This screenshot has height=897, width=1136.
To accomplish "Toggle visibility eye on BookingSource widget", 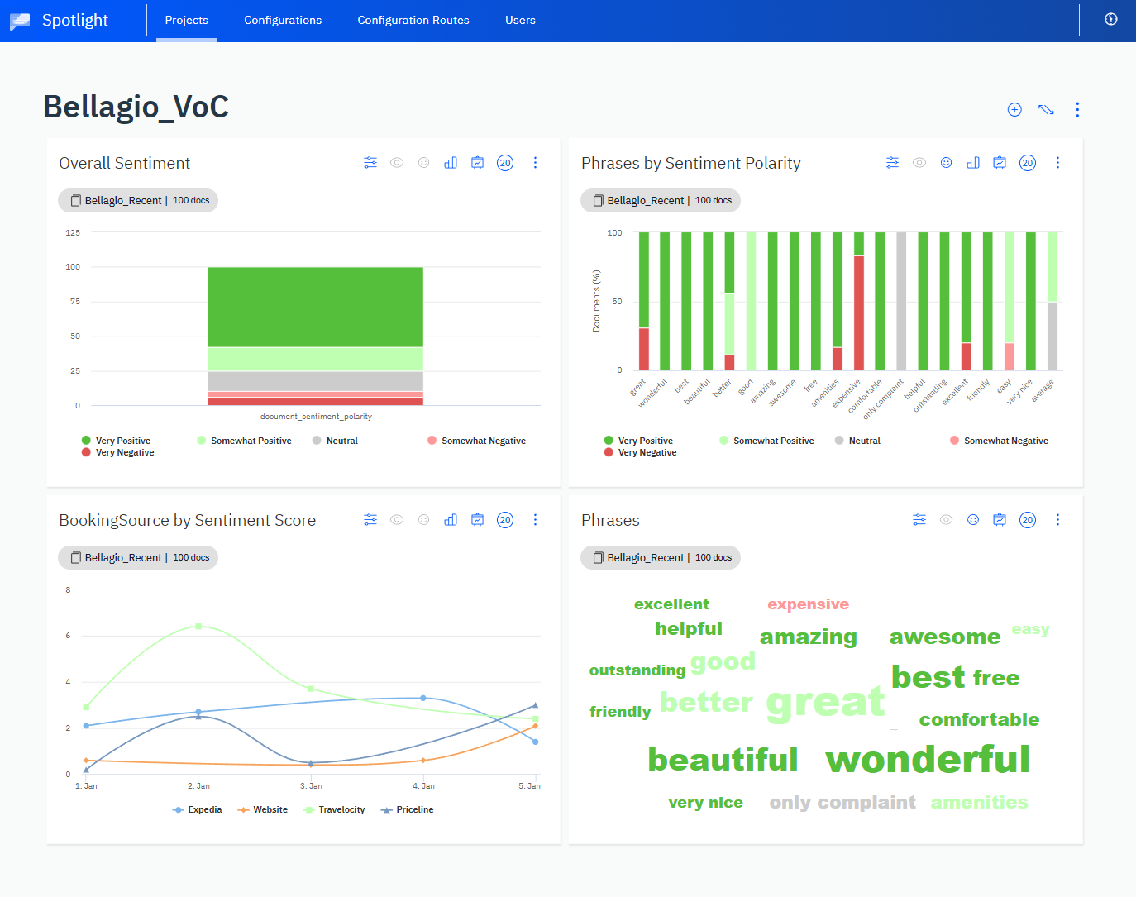I will tap(397, 519).
